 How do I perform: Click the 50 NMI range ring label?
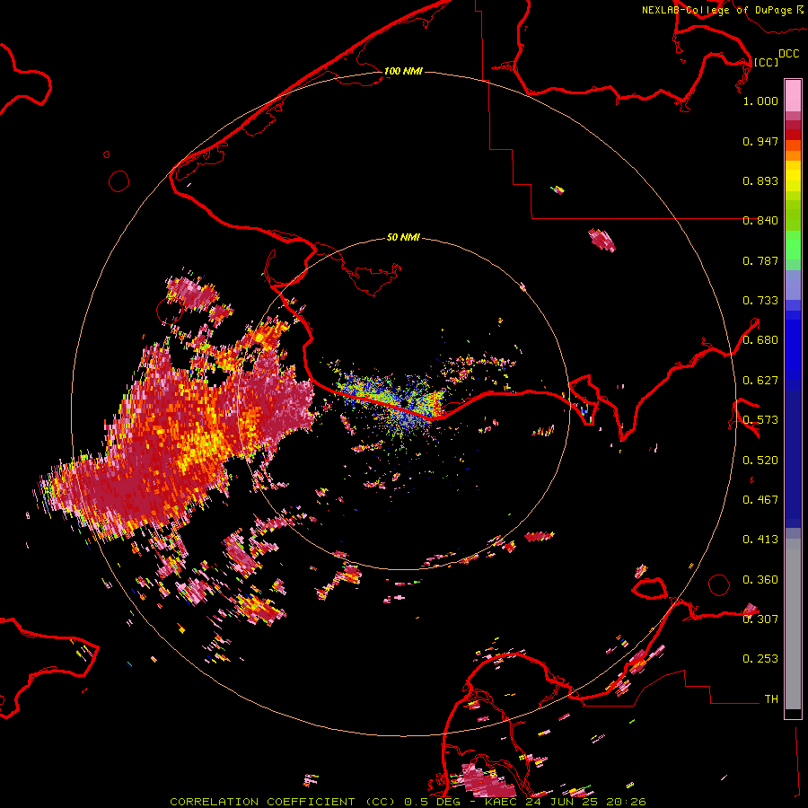pyautogui.click(x=403, y=237)
